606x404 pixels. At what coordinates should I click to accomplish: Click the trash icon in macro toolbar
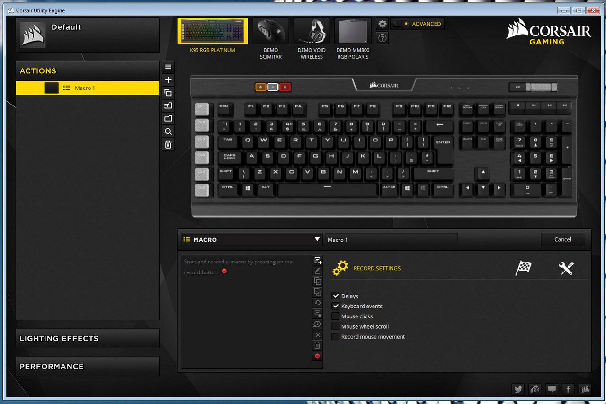pyautogui.click(x=318, y=345)
